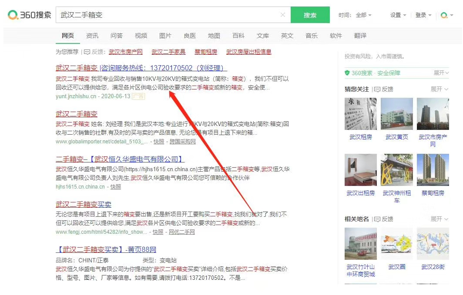Open the 翻译 tab
This screenshot has height=295, width=463.
360,36
